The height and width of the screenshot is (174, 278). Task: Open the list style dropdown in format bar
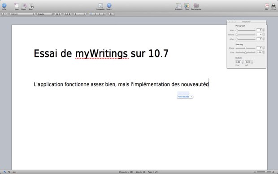(x=112, y=14)
